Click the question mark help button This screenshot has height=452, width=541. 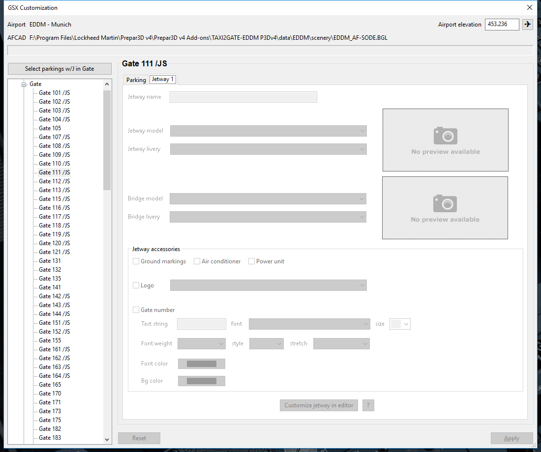[368, 405]
